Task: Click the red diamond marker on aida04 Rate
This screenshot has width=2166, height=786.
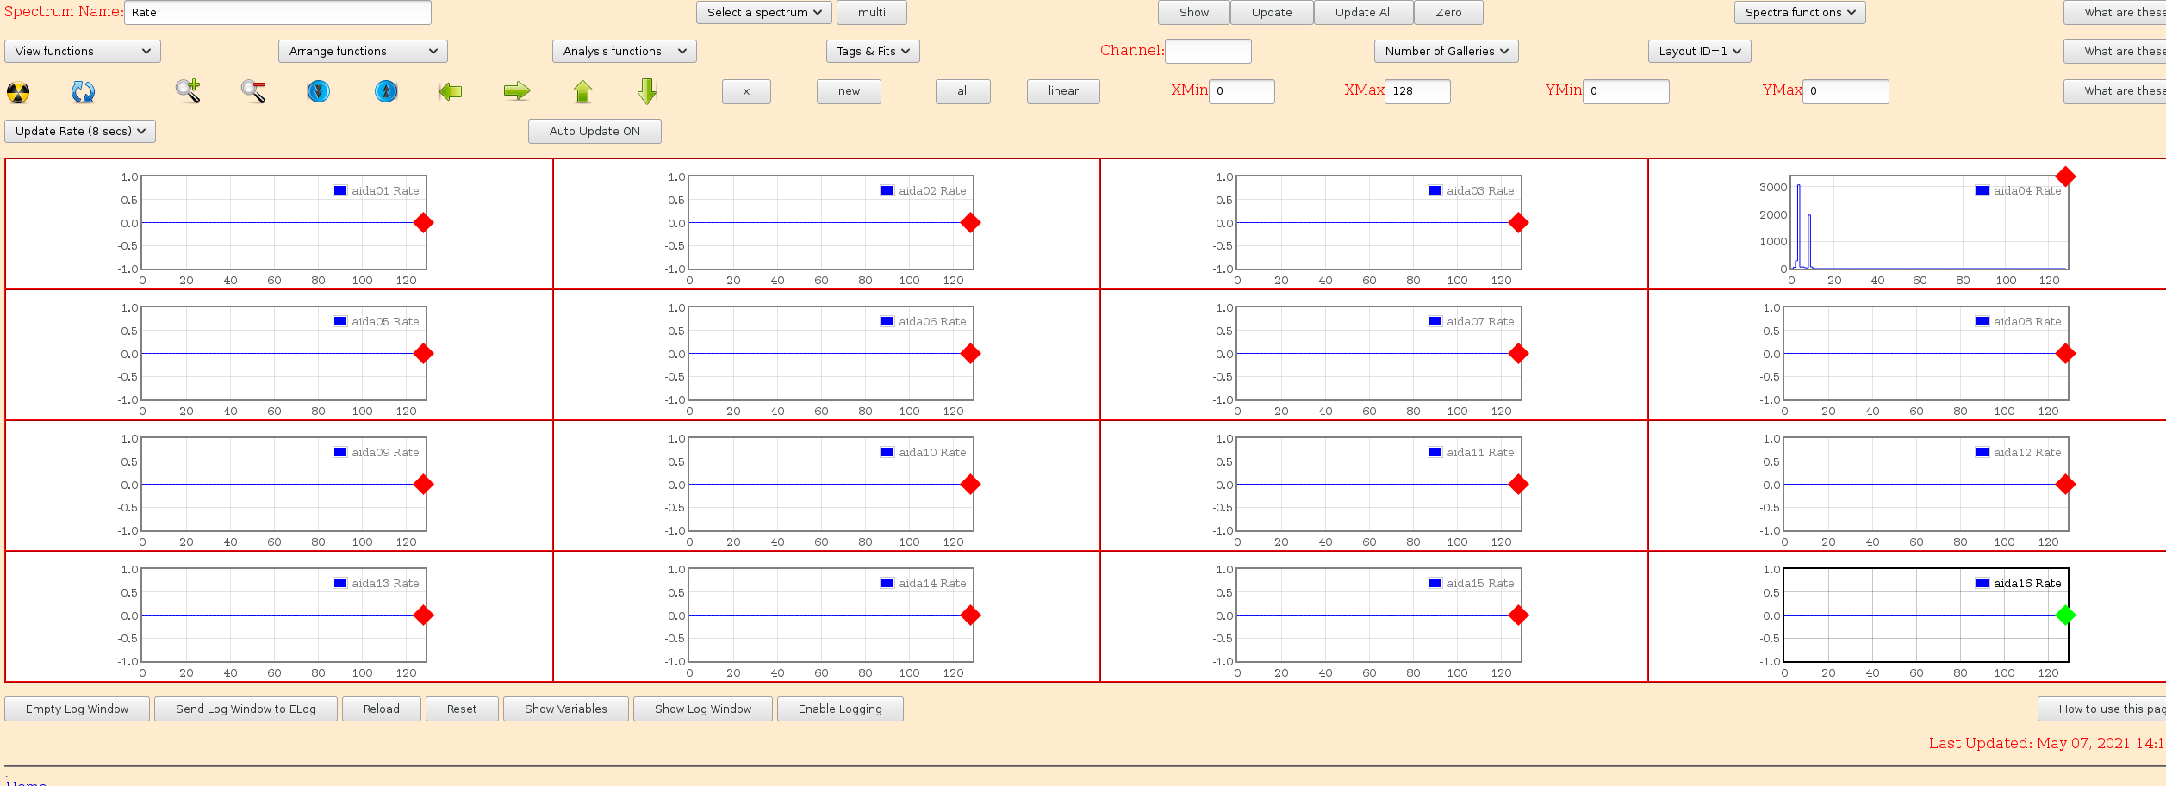Action: [x=2065, y=176]
